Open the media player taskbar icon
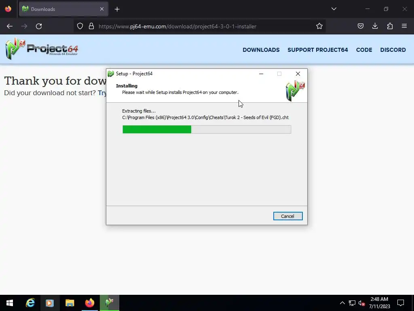The image size is (414, 311). (50, 303)
